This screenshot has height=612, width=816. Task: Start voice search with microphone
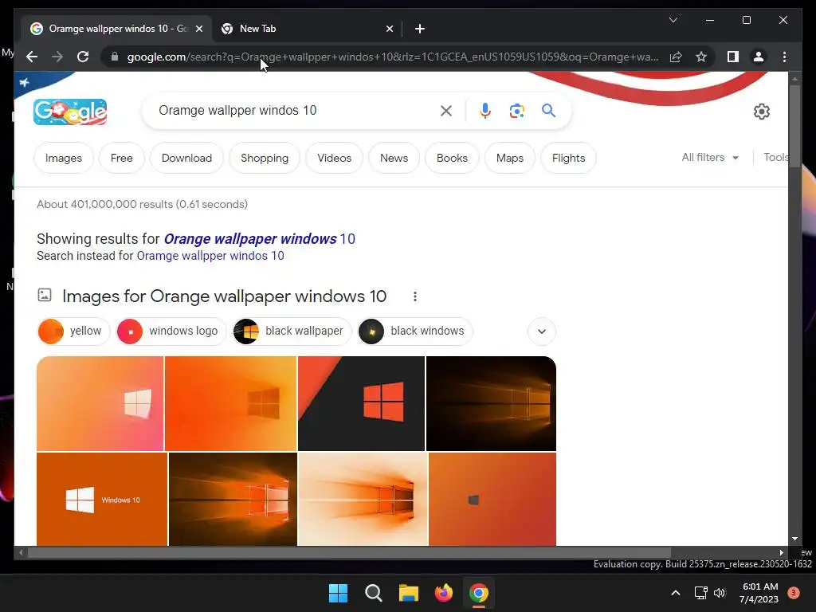(485, 110)
